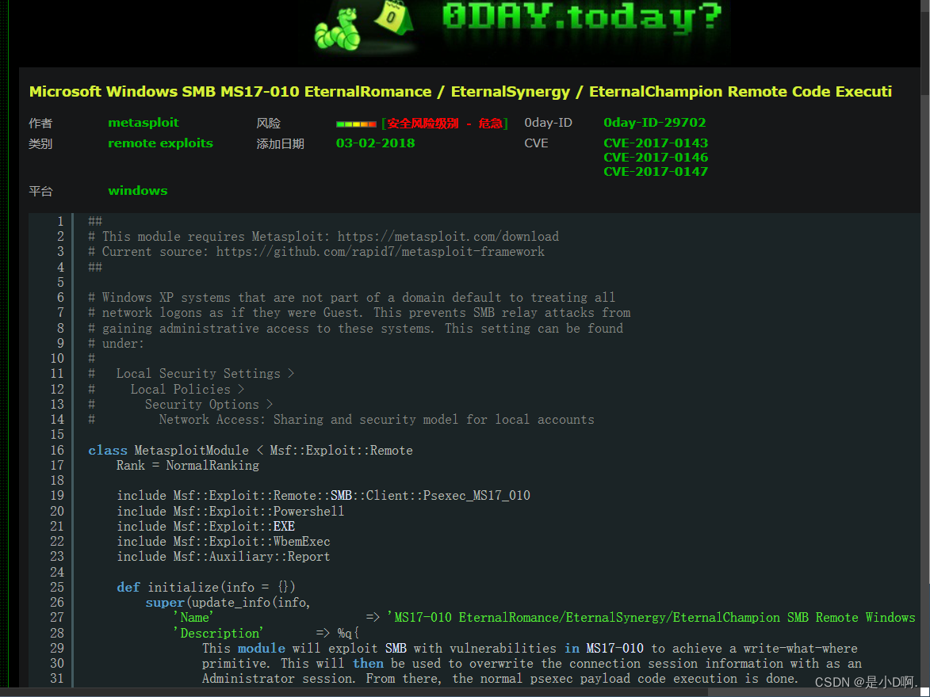Viewport: 930px width, 697px height.
Task: Click the red security risk level label
Action: pos(446,124)
